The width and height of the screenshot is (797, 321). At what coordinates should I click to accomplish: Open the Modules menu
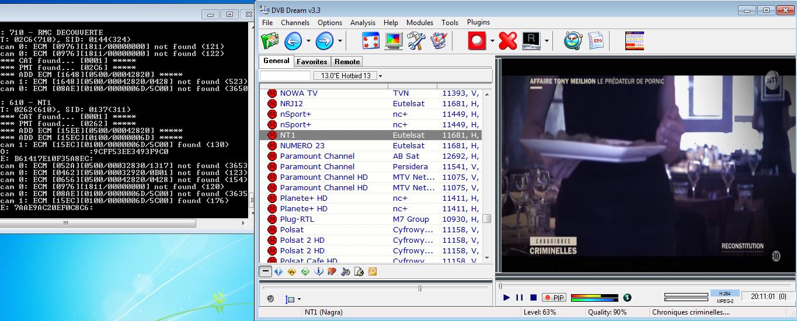pos(420,23)
